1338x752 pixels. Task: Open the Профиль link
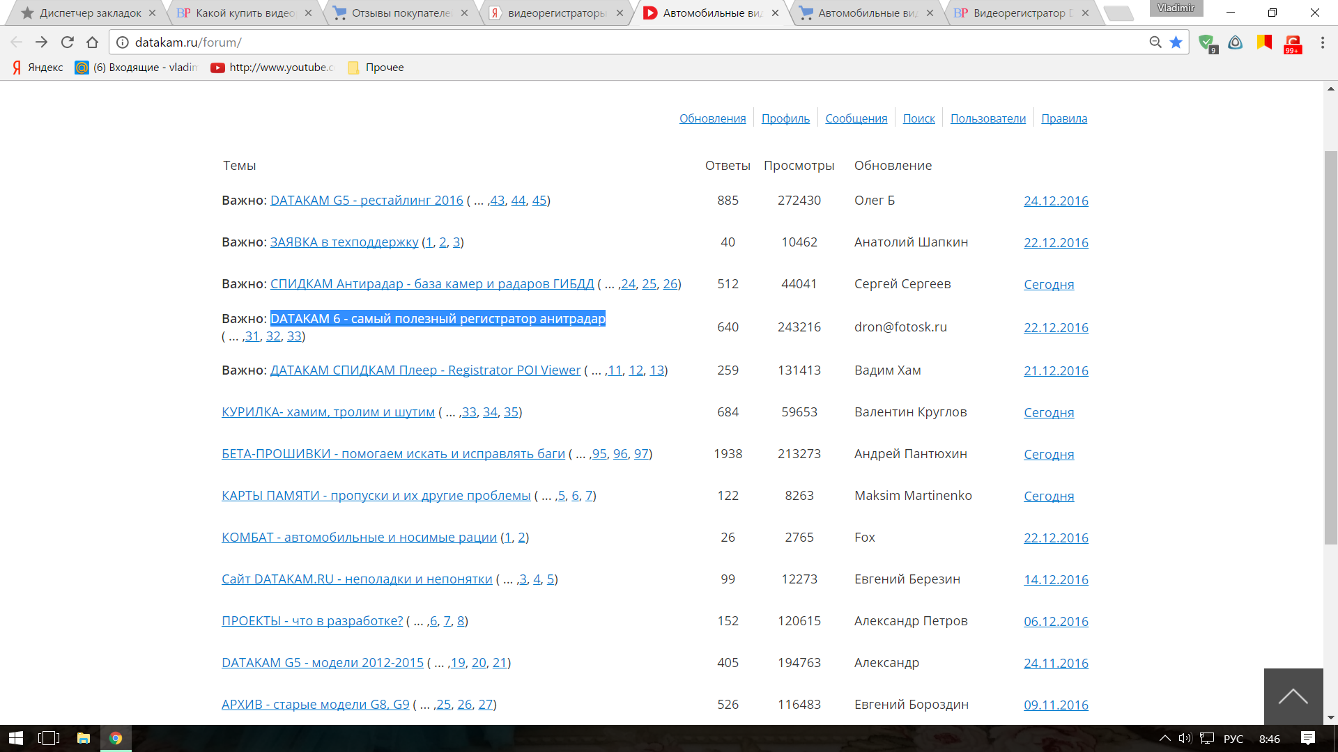785,118
